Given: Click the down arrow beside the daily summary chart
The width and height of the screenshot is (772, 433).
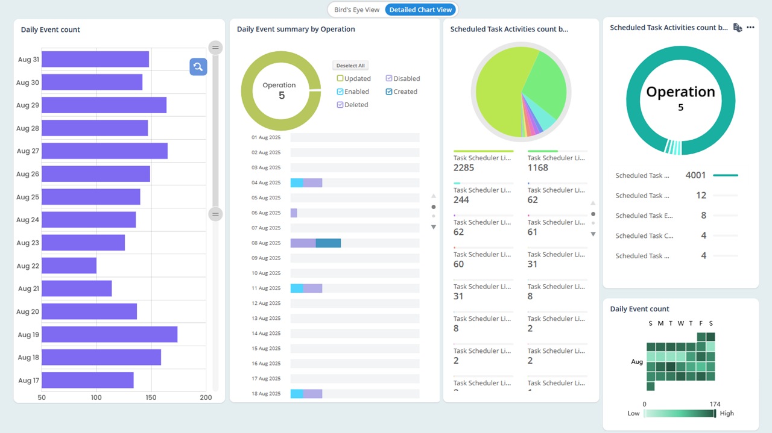Looking at the screenshot, I should (433, 227).
